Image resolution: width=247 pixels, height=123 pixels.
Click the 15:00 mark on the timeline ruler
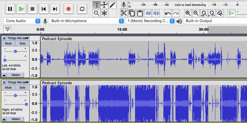click(122, 30)
